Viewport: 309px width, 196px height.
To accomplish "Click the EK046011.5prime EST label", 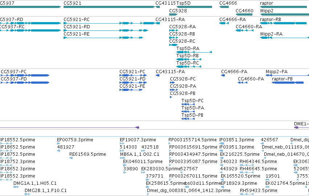I will [x=143, y=161].
